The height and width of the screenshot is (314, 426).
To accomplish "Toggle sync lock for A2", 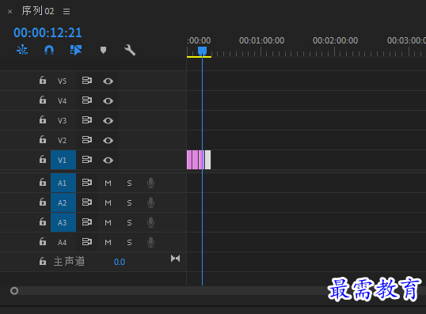I will point(87,202).
